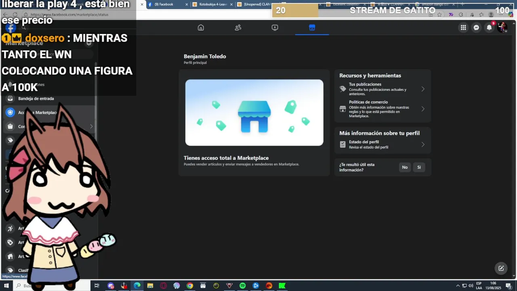Click the Marketplace storefront banner image

(254, 112)
